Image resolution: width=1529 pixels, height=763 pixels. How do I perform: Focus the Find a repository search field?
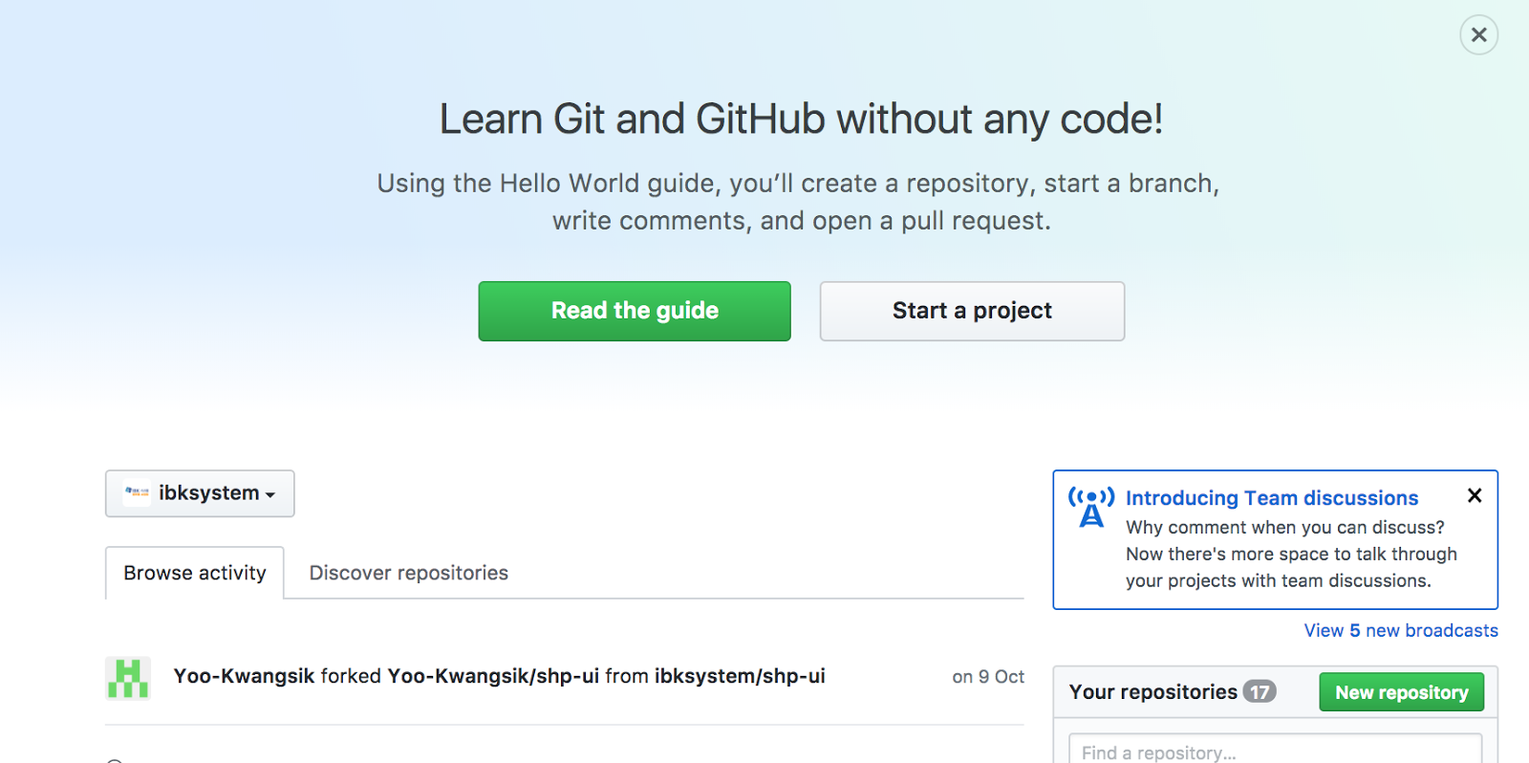point(1275,752)
